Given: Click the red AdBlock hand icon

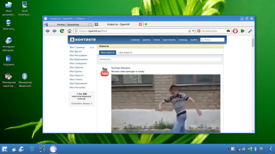Looking at the screenshot, I should click(x=235, y=31).
